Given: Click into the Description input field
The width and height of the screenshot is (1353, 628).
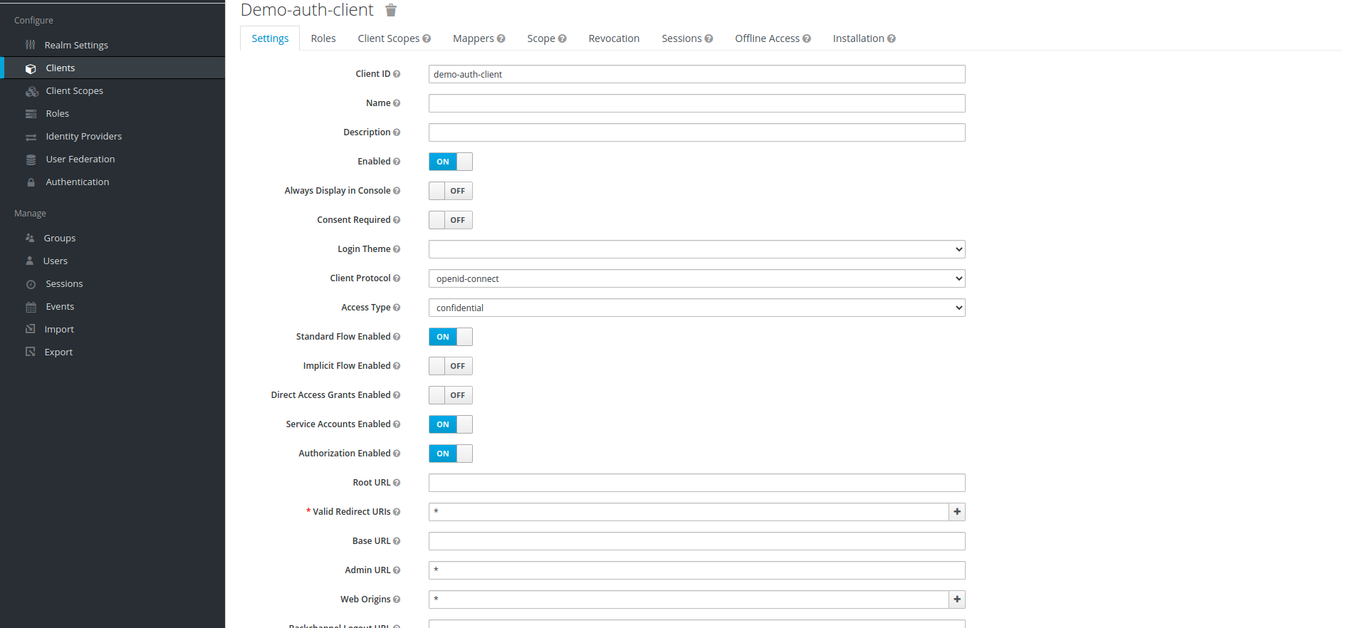Looking at the screenshot, I should point(696,132).
